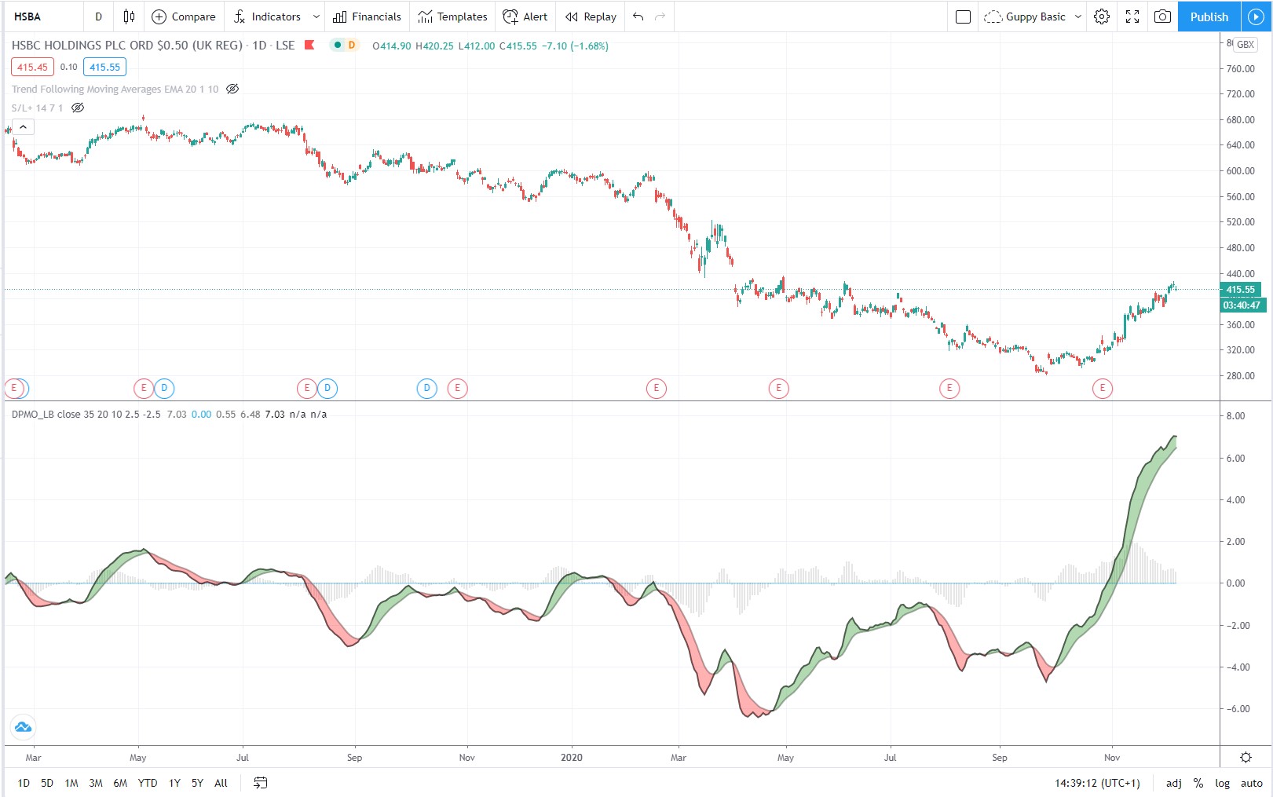Open the February 2020 earnings marker
The width and height of the screenshot is (1273, 797).
(656, 388)
